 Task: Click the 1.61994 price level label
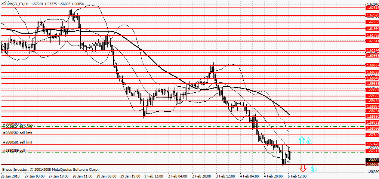[373, 29]
